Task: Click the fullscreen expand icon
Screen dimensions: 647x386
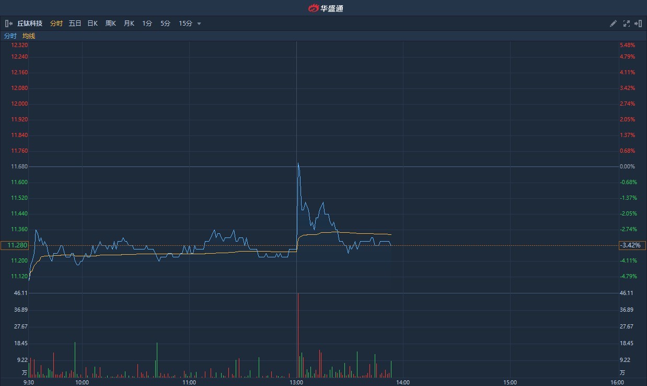Action: coord(626,24)
